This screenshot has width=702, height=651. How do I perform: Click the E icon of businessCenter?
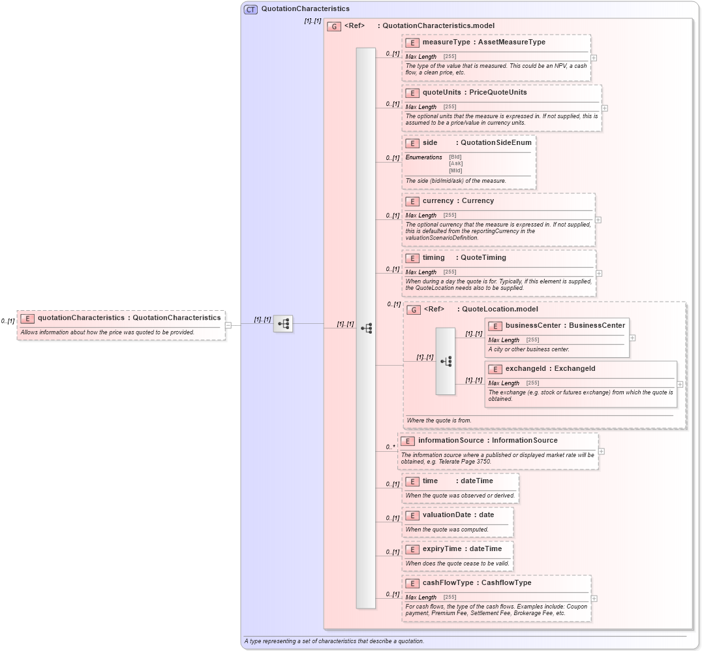[495, 326]
